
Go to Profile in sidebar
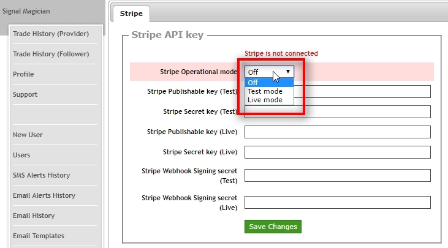pos(23,74)
